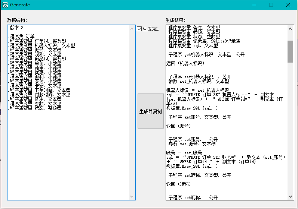Click the 数据结构: label

(17, 20)
